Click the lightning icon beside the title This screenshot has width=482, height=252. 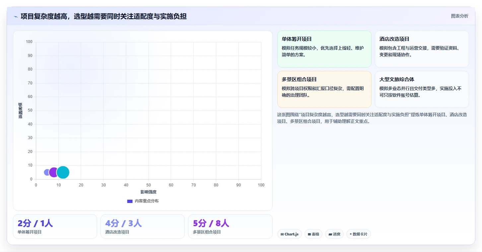16,17
